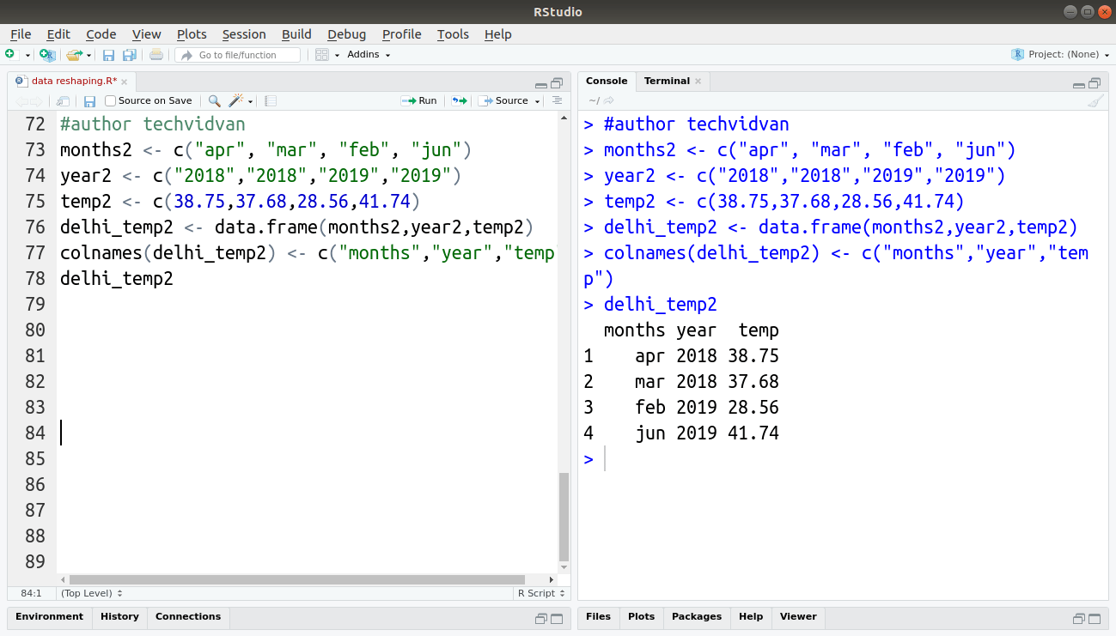Click the Go to file/function field

coord(239,54)
